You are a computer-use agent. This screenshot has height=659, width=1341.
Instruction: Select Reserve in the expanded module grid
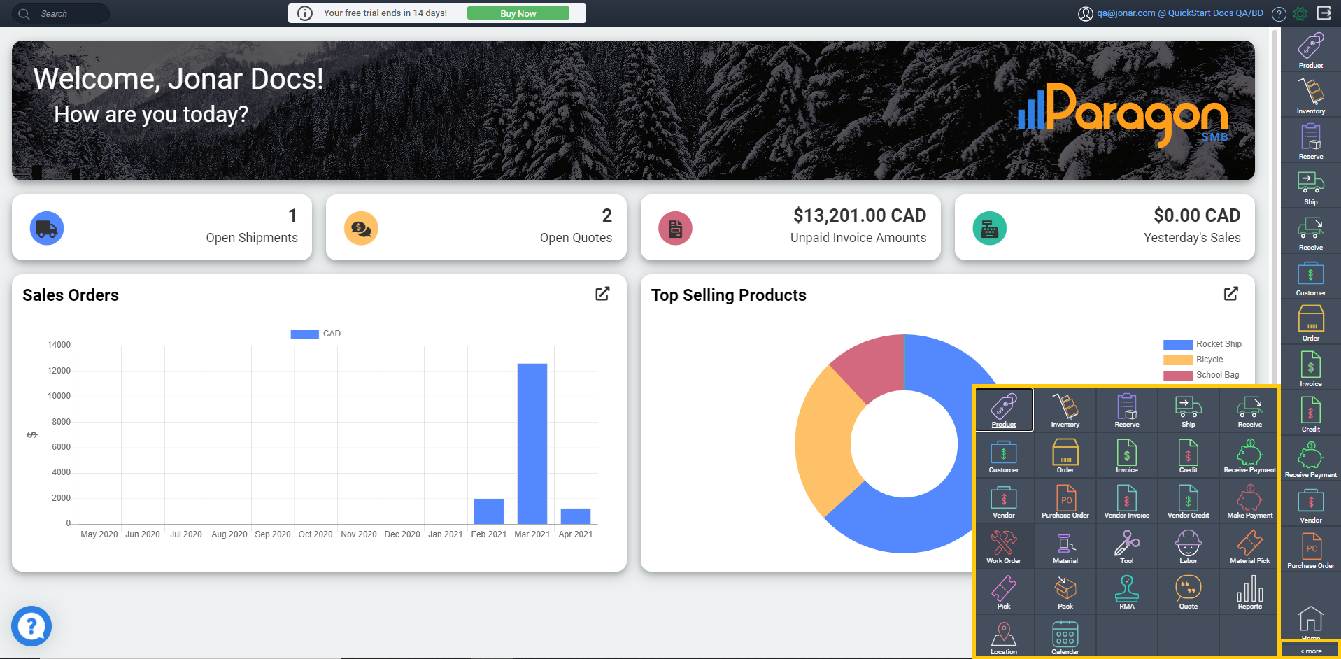coord(1127,409)
